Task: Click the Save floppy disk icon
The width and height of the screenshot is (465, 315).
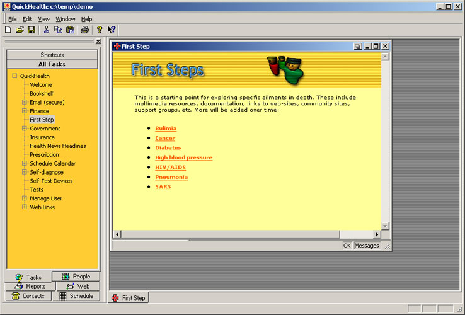Action: (x=32, y=30)
